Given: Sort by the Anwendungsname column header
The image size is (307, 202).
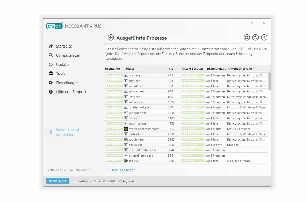Looking at the screenshot, I should 240,69.
